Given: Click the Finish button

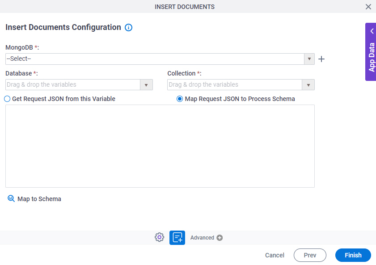Looking at the screenshot, I should [x=353, y=255].
